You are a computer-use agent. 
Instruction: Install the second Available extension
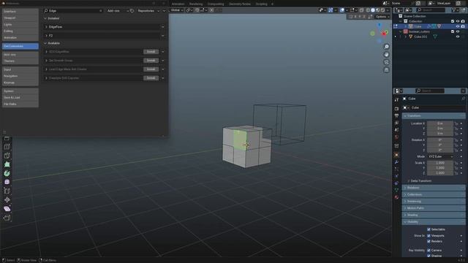click(x=151, y=61)
